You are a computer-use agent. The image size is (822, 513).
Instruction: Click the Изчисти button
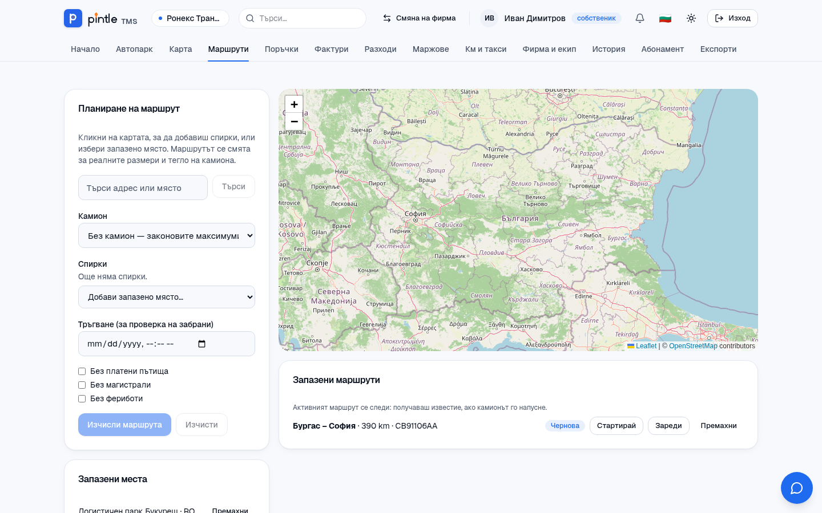202,425
